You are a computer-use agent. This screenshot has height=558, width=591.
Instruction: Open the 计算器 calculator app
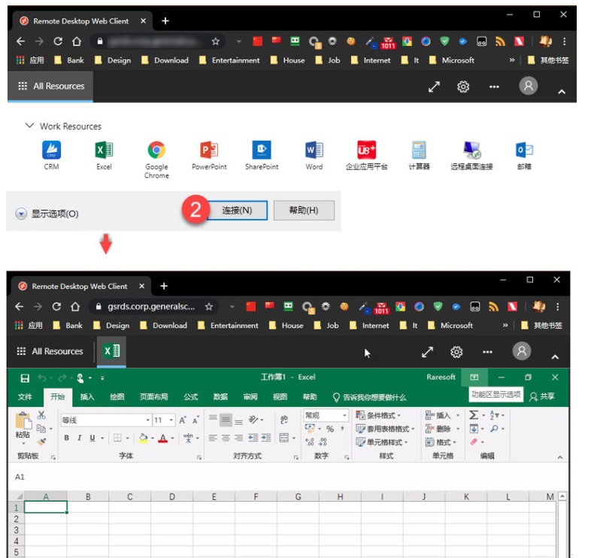click(x=419, y=150)
